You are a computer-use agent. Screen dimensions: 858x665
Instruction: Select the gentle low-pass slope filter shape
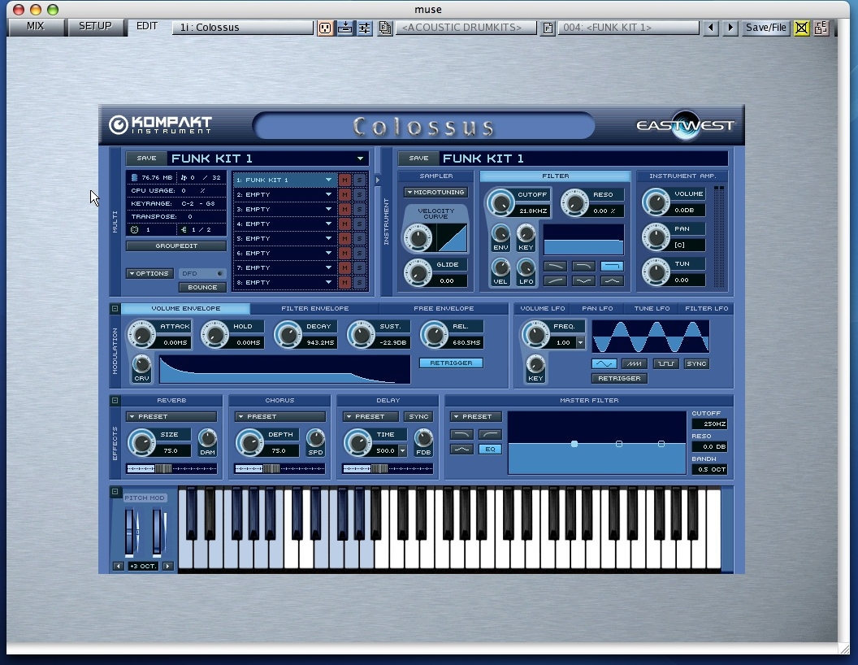pyautogui.click(x=555, y=267)
